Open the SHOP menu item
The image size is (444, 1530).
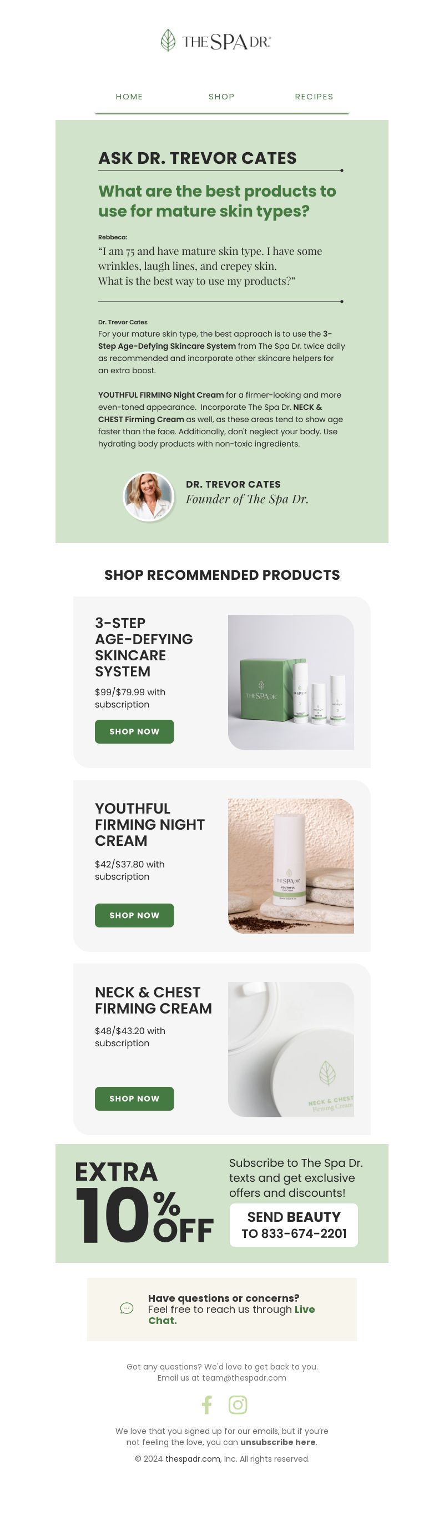point(221,97)
